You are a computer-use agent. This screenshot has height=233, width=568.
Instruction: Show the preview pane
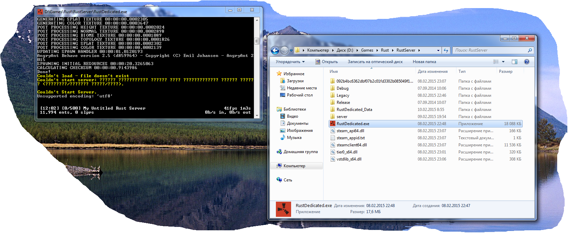(515, 62)
